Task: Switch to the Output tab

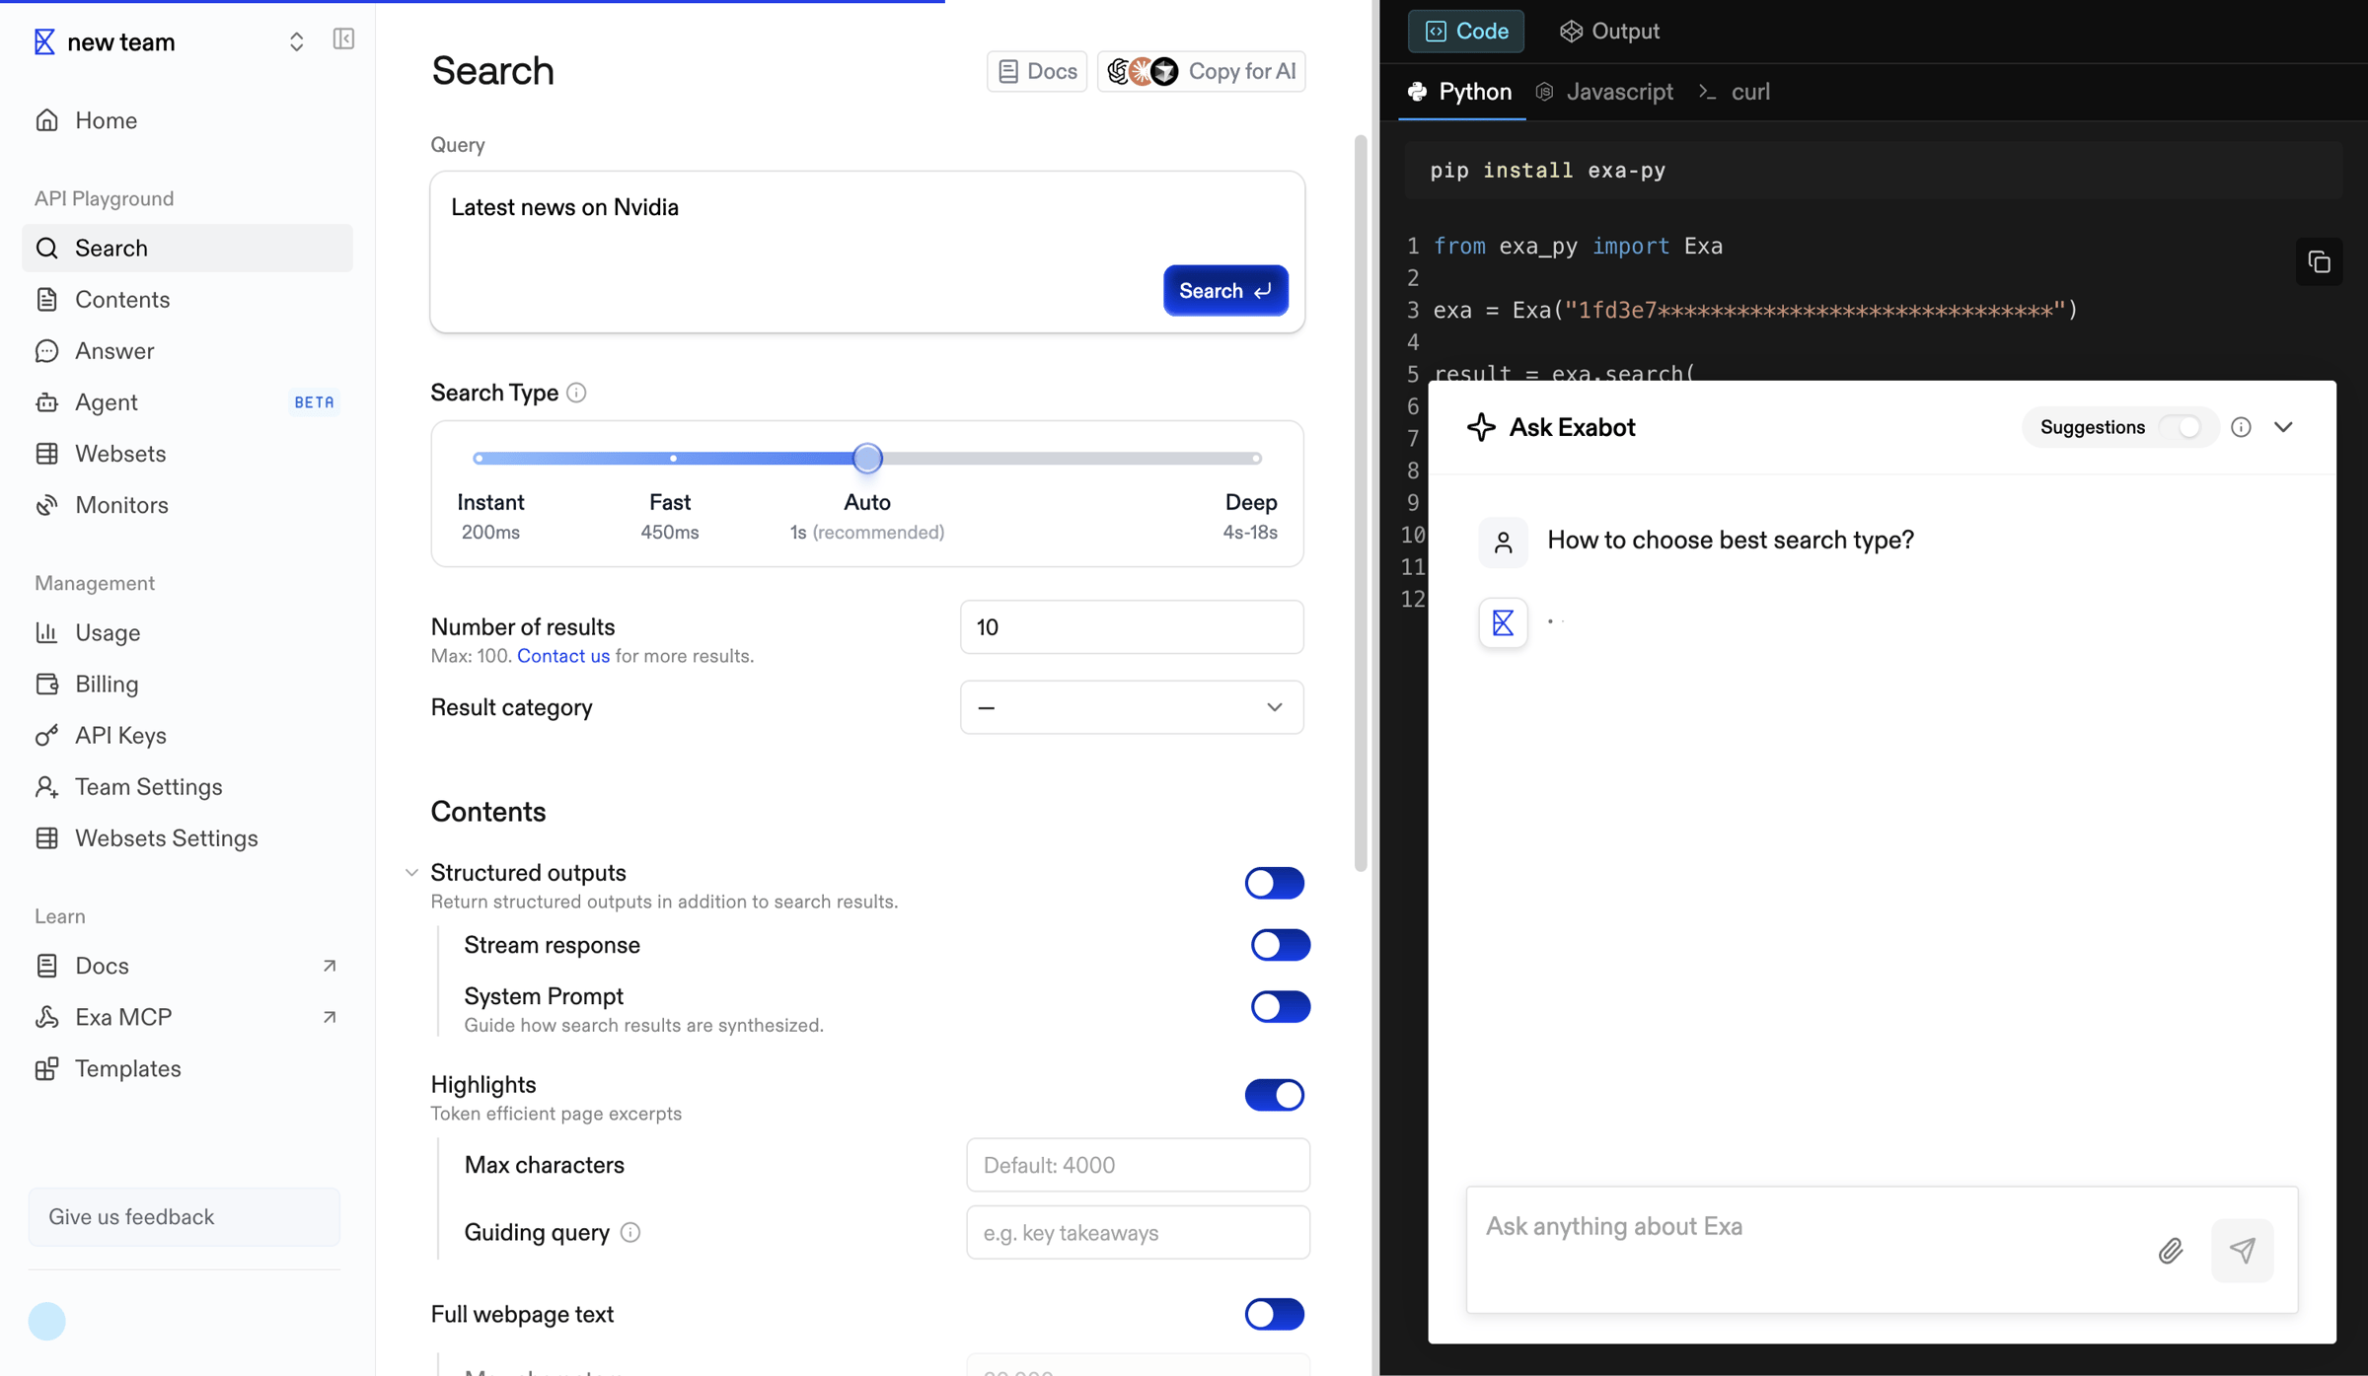Action: click(1609, 32)
